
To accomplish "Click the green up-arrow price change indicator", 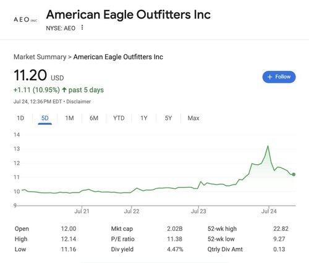I will pos(64,90).
